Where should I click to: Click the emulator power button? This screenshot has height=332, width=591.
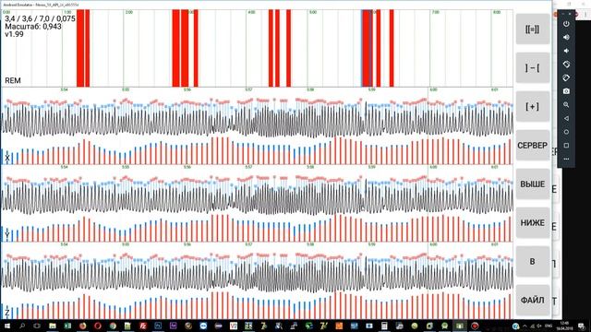point(566,24)
